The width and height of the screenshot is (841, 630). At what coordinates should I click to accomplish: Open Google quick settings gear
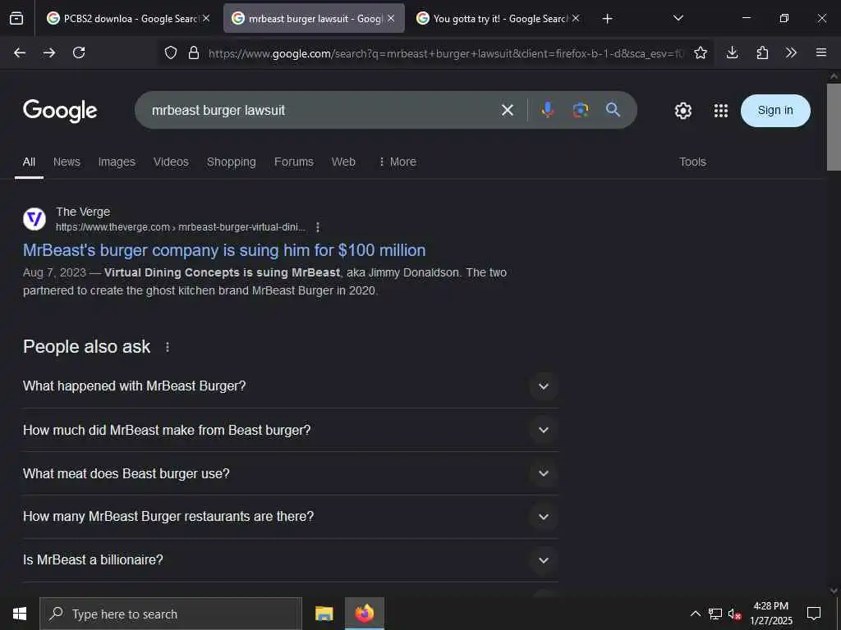pyautogui.click(x=682, y=111)
